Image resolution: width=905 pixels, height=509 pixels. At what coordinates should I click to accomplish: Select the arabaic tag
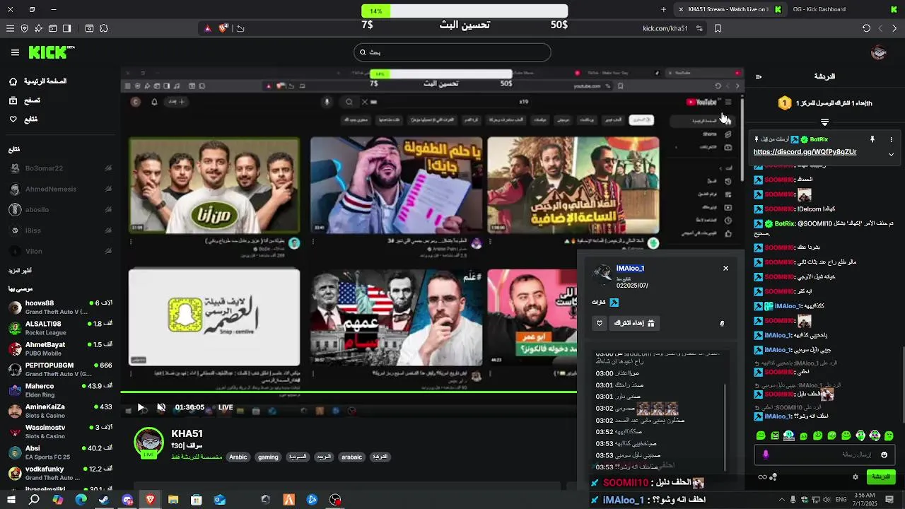tap(351, 457)
